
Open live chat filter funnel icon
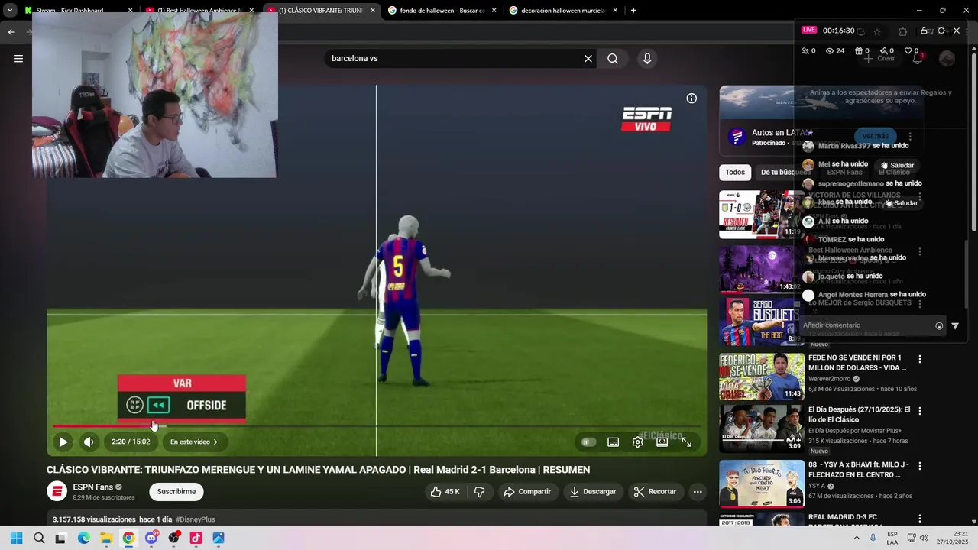click(955, 325)
